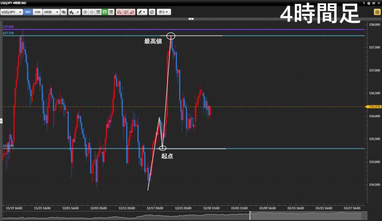This screenshot has height=221, width=382.
Task: Click the zoom in magnifier icon
Action: (x=85, y=12)
